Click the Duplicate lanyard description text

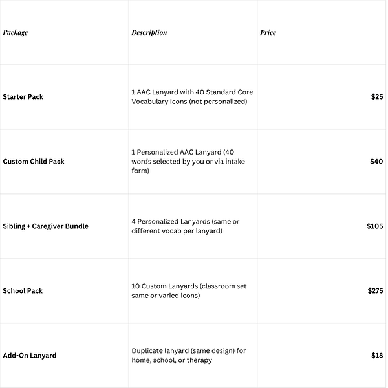(189, 351)
